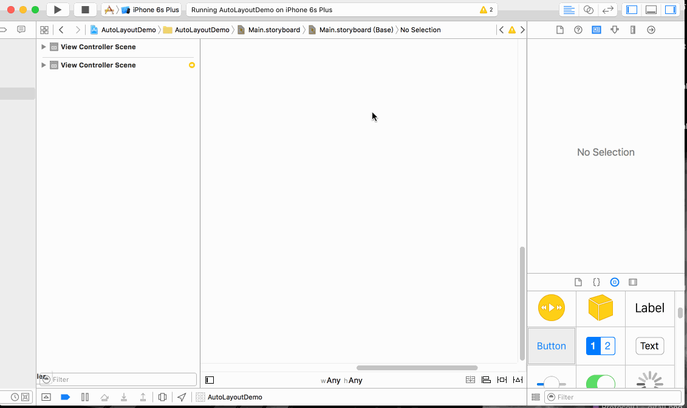This screenshot has height=408, width=687.
Task: Select the Text Field object
Action: coord(649,346)
